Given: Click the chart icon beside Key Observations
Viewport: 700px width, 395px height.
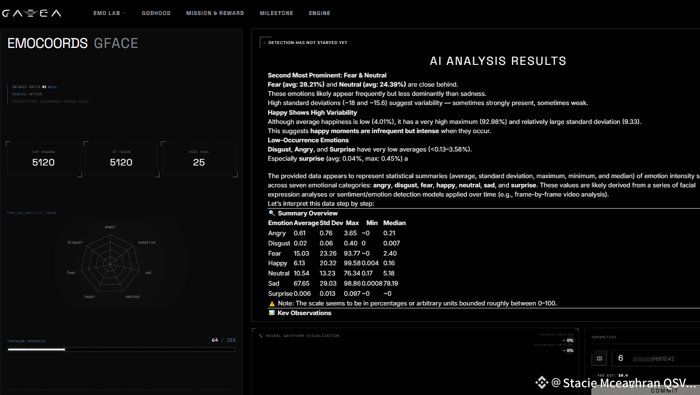Looking at the screenshot, I should tap(271, 313).
